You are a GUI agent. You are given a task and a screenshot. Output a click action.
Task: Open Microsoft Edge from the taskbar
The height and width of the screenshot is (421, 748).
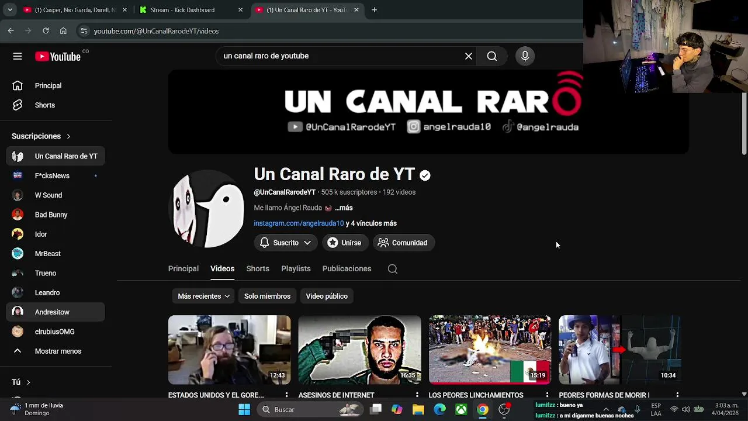click(439, 410)
